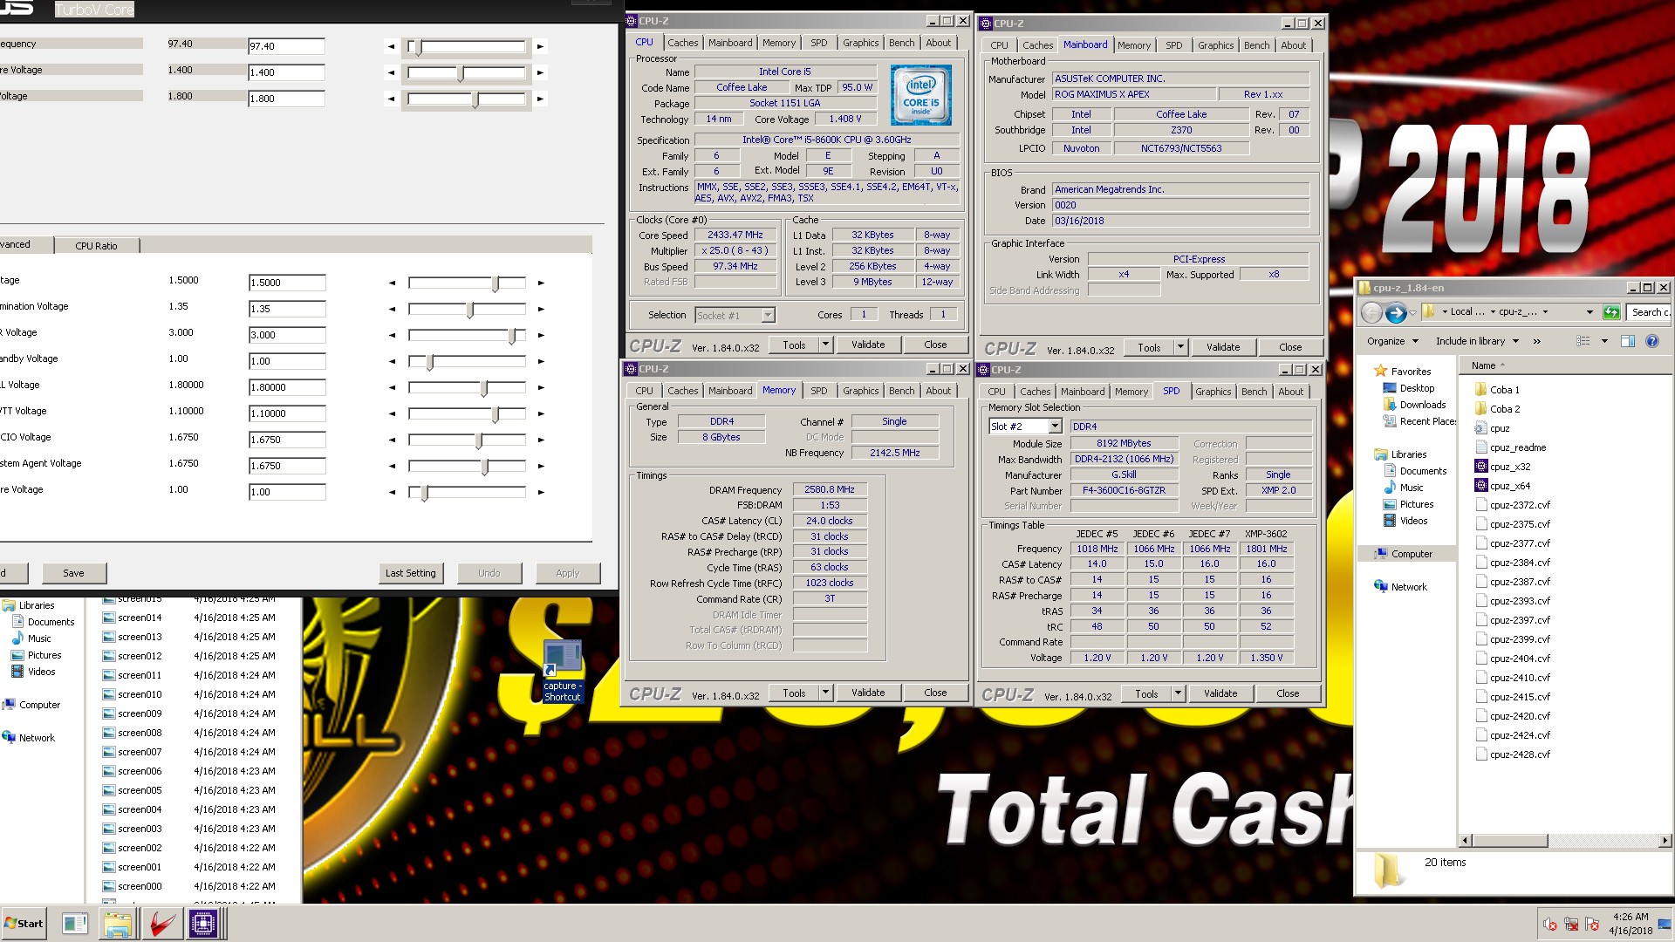Viewport: 1675px width, 942px height.
Task: Click the 1.80000 voltage input field
Action: (x=287, y=387)
